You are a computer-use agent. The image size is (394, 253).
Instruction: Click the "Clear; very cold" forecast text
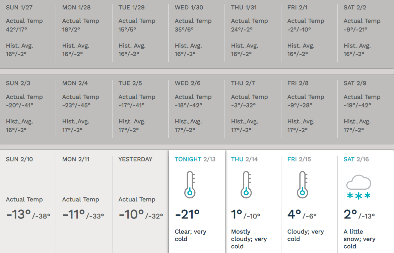tap(190, 235)
